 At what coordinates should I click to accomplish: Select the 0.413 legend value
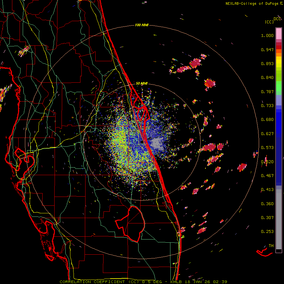pos(267,190)
